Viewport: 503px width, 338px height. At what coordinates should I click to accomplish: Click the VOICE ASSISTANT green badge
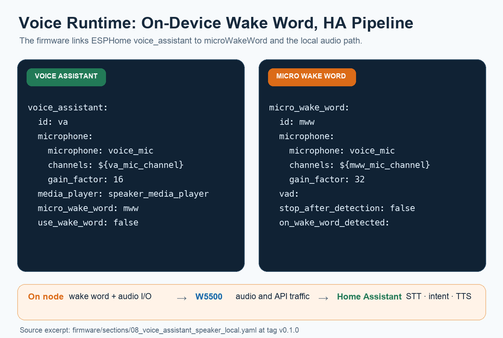66,77
